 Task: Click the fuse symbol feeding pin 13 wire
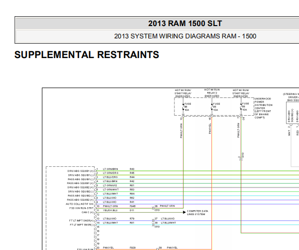(x=183, y=107)
